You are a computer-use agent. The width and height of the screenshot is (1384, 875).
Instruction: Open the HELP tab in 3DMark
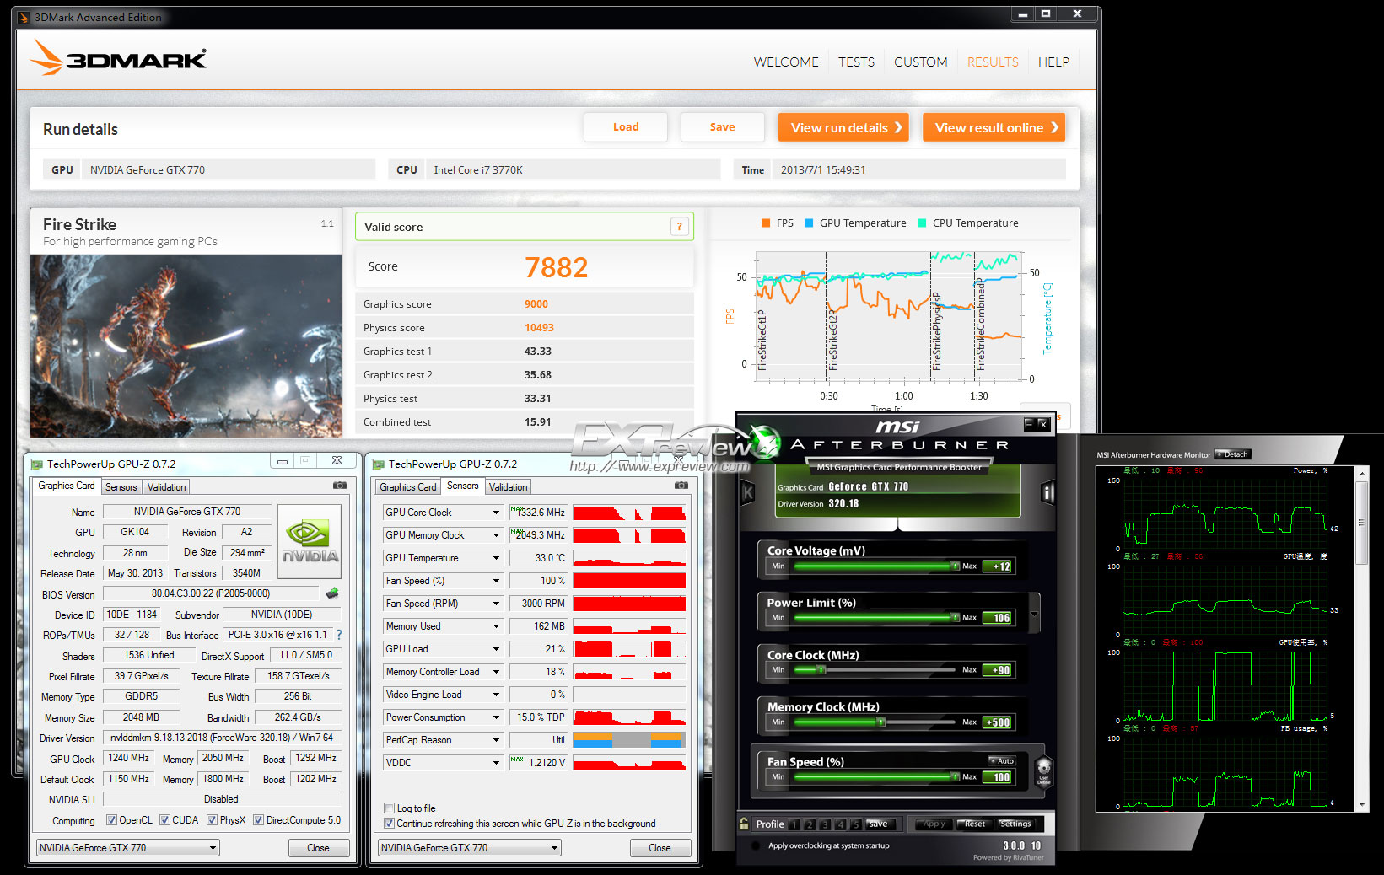pyautogui.click(x=1053, y=62)
